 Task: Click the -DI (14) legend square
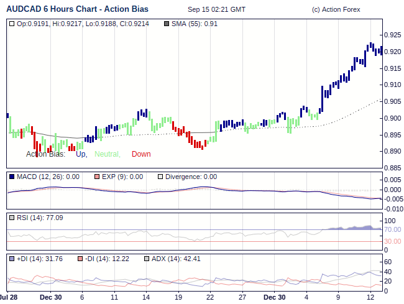pyautogui.click(x=79, y=259)
